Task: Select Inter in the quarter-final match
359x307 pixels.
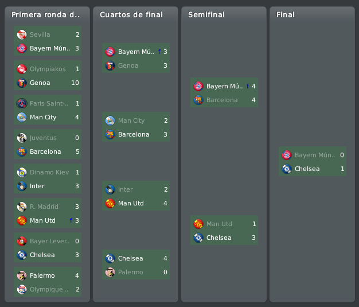Action: click(x=125, y=189)
